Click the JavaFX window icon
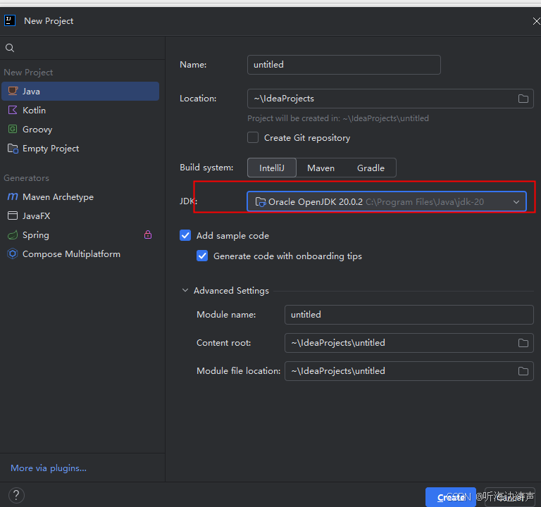The height and width of the screenshot is (507, 541). 13,215
